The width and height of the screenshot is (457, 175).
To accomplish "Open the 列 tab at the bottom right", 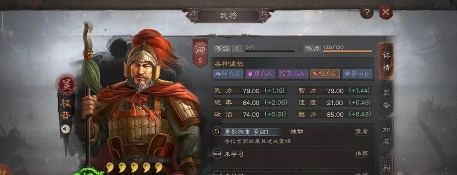I will [x=386, y=166].
